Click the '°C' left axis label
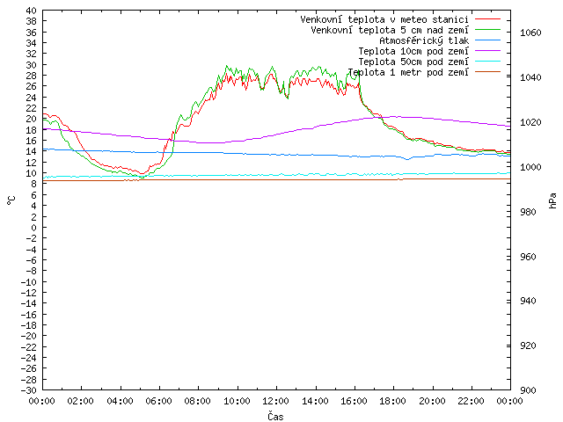Image resolution: width=563 pixels, height=422 pixels. click(x=11, y=200)
